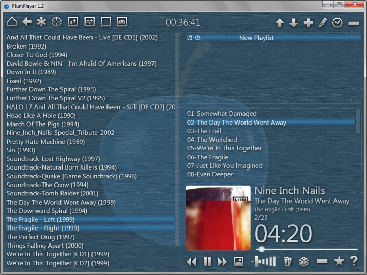Select album The Fragile - Right (1999)
The height and width of the screenshot is (275, 367).
[90, 228]
